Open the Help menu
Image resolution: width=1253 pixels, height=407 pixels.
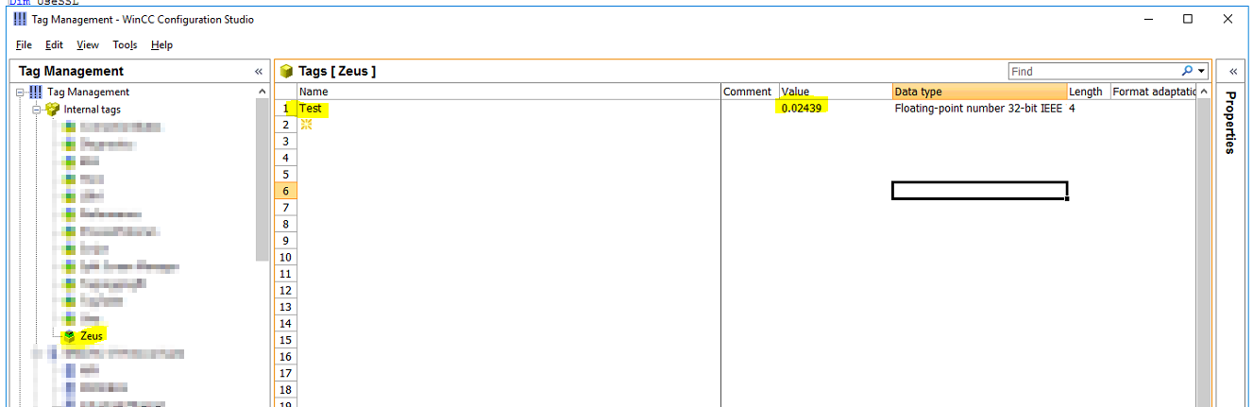click(161, 44)
